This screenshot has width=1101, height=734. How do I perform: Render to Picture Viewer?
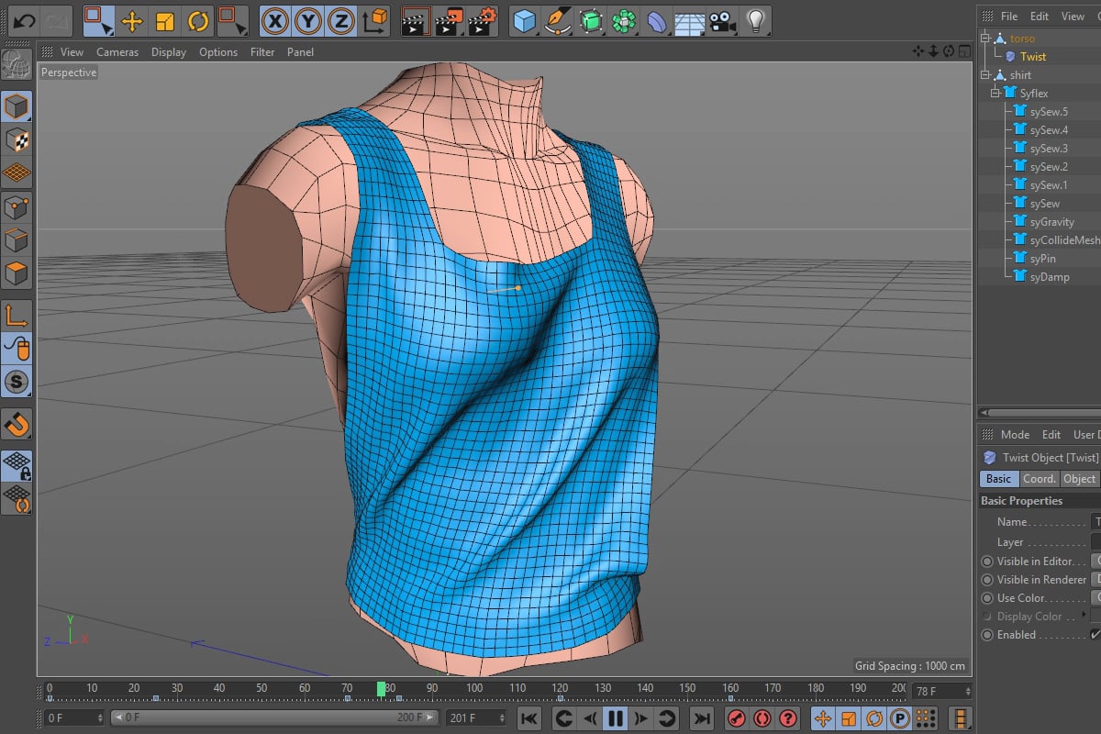[450, 20]
